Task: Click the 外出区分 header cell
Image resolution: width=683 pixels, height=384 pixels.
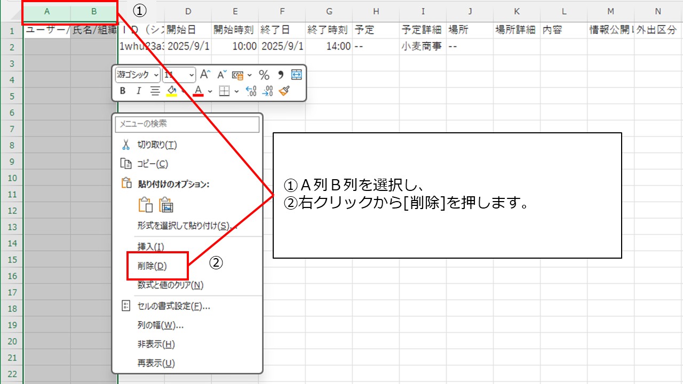Action: 658,30
